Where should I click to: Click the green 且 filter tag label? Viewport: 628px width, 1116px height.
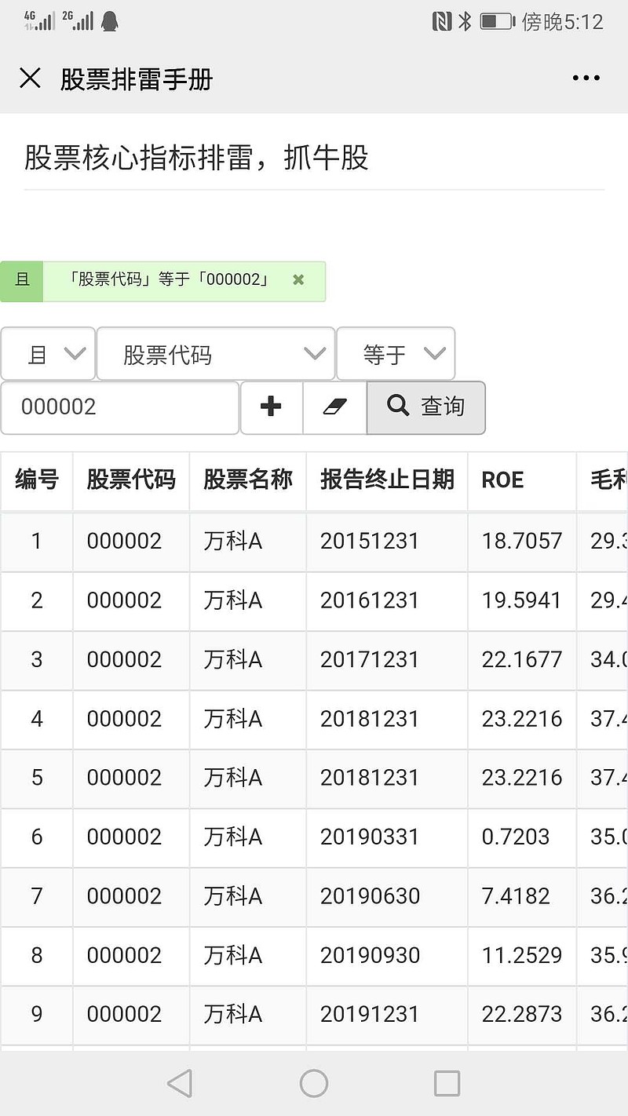[22, 280]
